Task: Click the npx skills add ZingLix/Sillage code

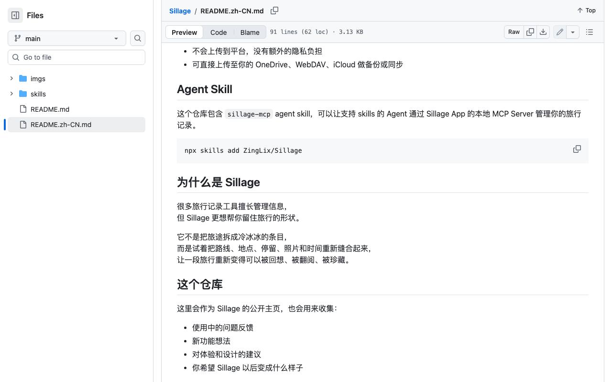Action: 243,150
